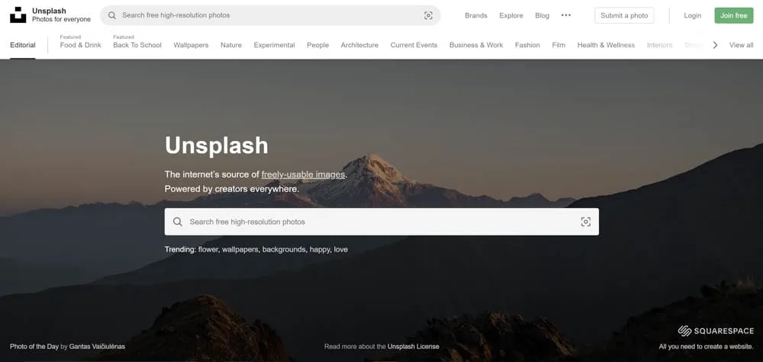Open the Unsplash License link

click(413, 347)
